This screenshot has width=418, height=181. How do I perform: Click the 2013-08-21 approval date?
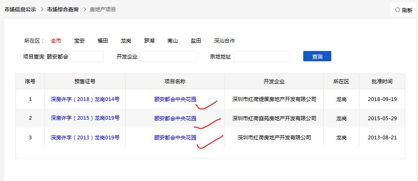pos(382,138)
